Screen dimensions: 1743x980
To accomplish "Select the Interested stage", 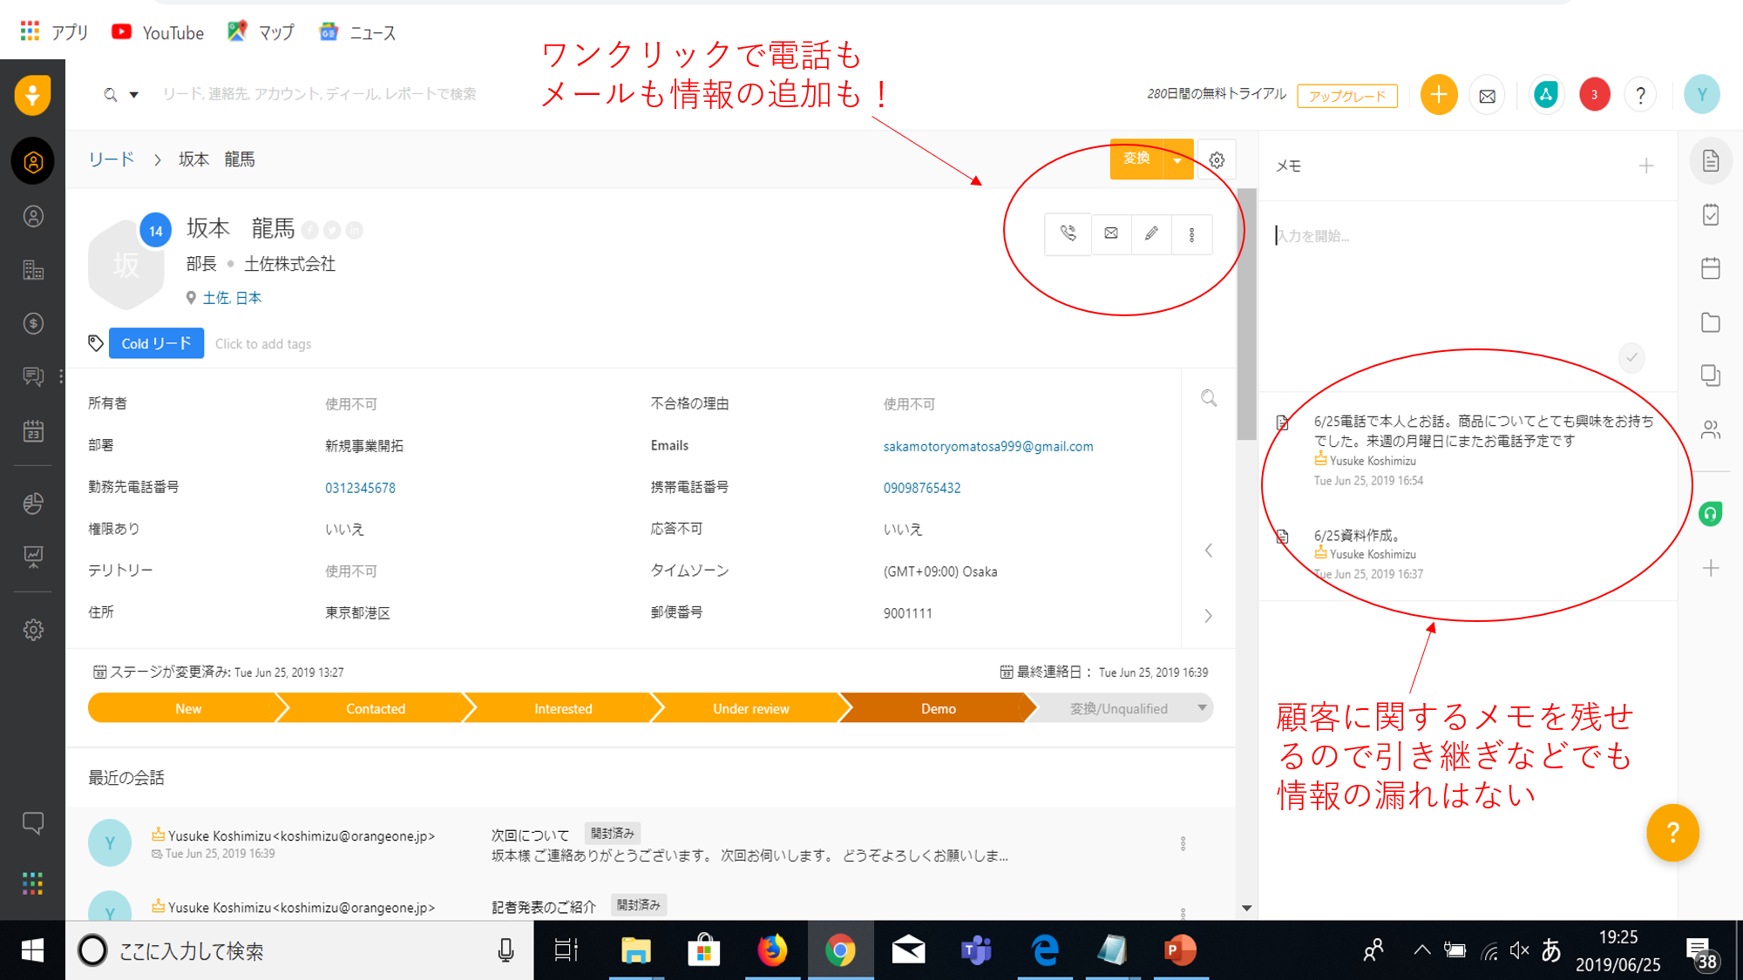I will click(563, 708).
